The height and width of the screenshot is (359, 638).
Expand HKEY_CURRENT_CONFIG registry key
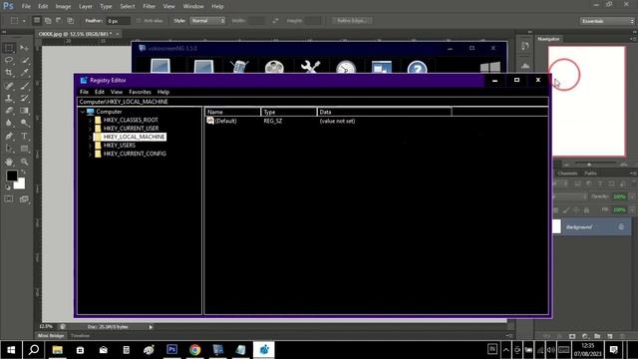(90, 154)
